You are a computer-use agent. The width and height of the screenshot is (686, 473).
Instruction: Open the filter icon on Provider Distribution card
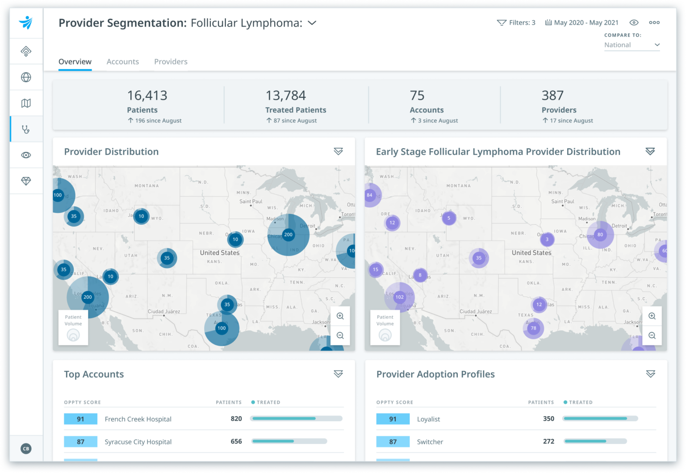click(339, 151)
